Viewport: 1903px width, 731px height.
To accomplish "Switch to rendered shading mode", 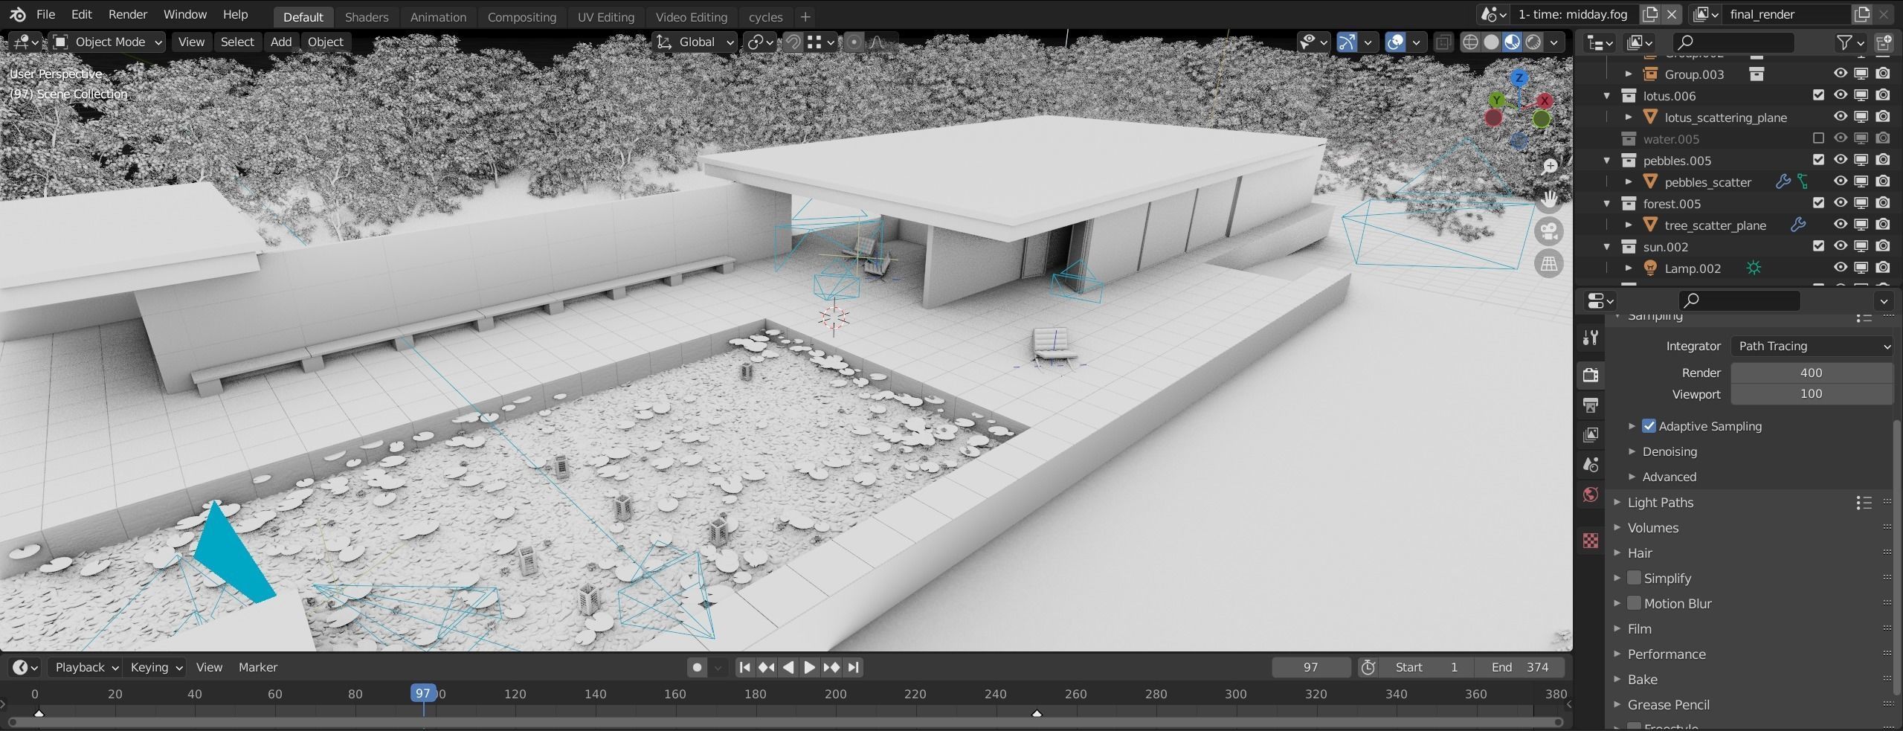I will coord(1533,42).
